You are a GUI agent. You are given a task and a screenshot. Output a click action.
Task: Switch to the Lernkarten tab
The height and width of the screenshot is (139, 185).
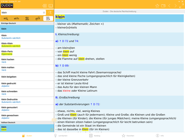[x=61, y=136]
